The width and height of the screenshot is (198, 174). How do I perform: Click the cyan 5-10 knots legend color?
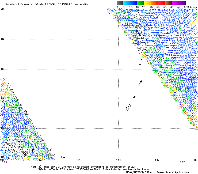tap(127, 3)
